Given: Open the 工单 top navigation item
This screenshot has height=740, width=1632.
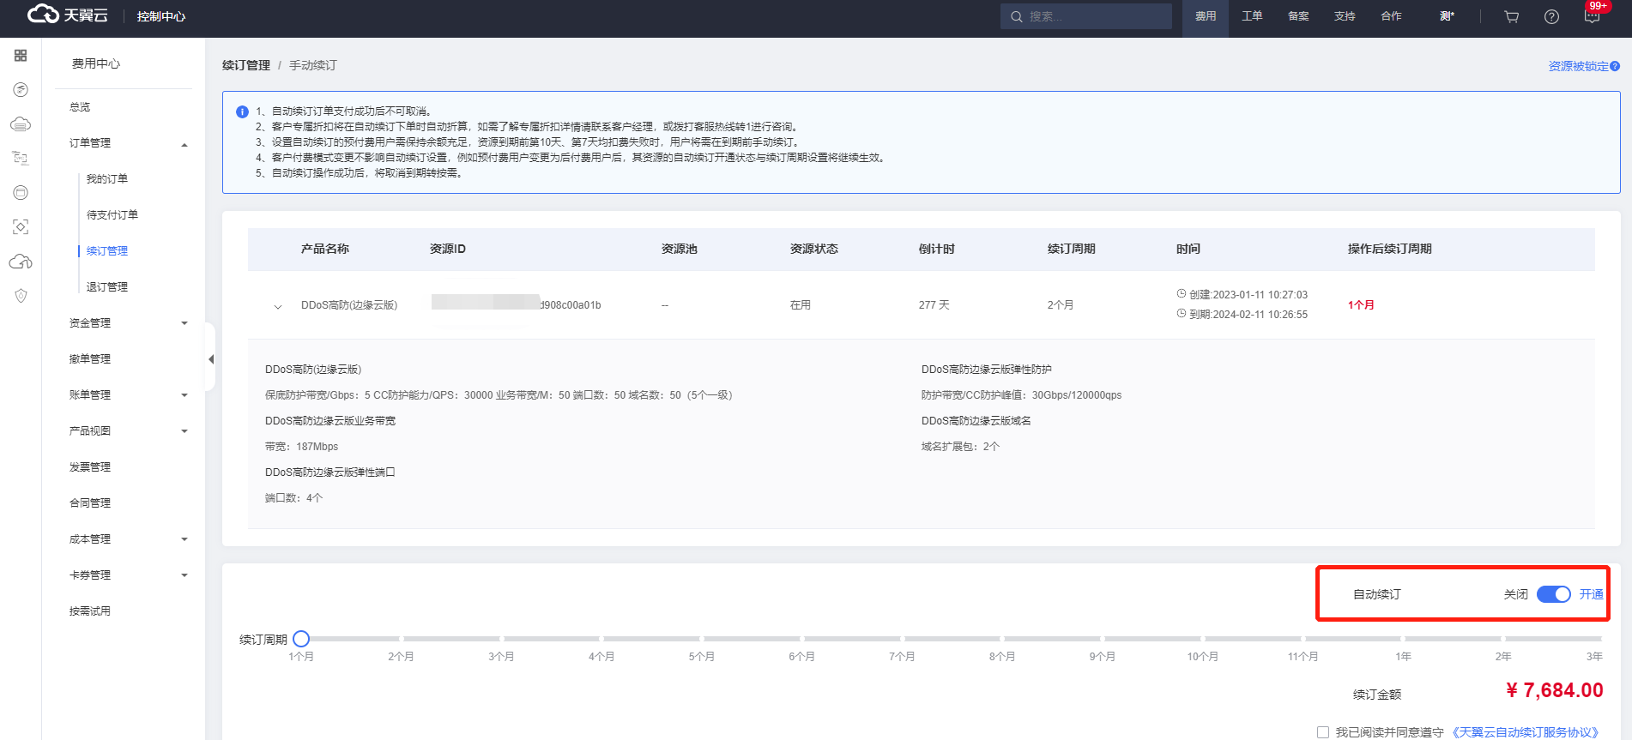Looking at the screenshot, I should [1252, 16].
